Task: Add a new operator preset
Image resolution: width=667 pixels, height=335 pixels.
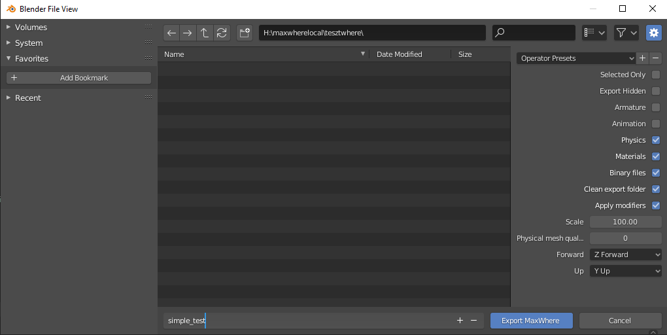Action: click(x=642, y=58)
